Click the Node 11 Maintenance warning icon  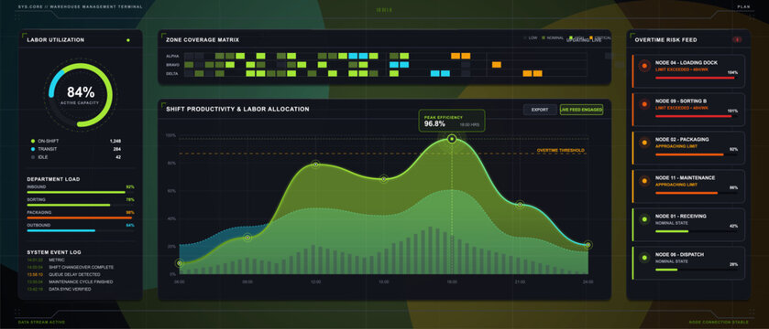tap(644, 181)
